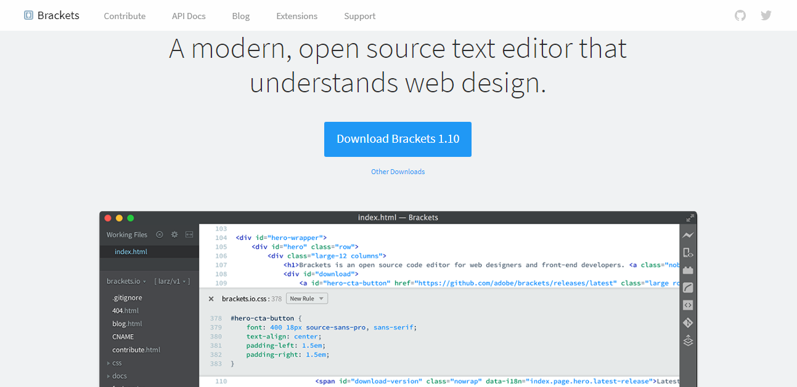
Task: Open the Extensions menu item
Action: click(x=296, y=15)
